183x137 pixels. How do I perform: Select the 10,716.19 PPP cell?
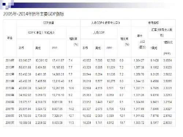coord(58,95)
